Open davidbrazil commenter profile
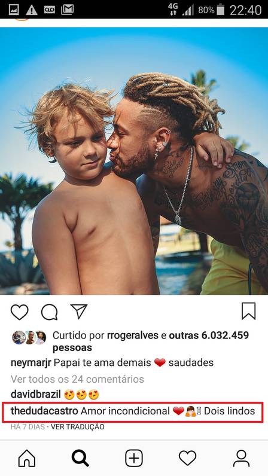This screenshot has height=476, width=268. point(36,394)
